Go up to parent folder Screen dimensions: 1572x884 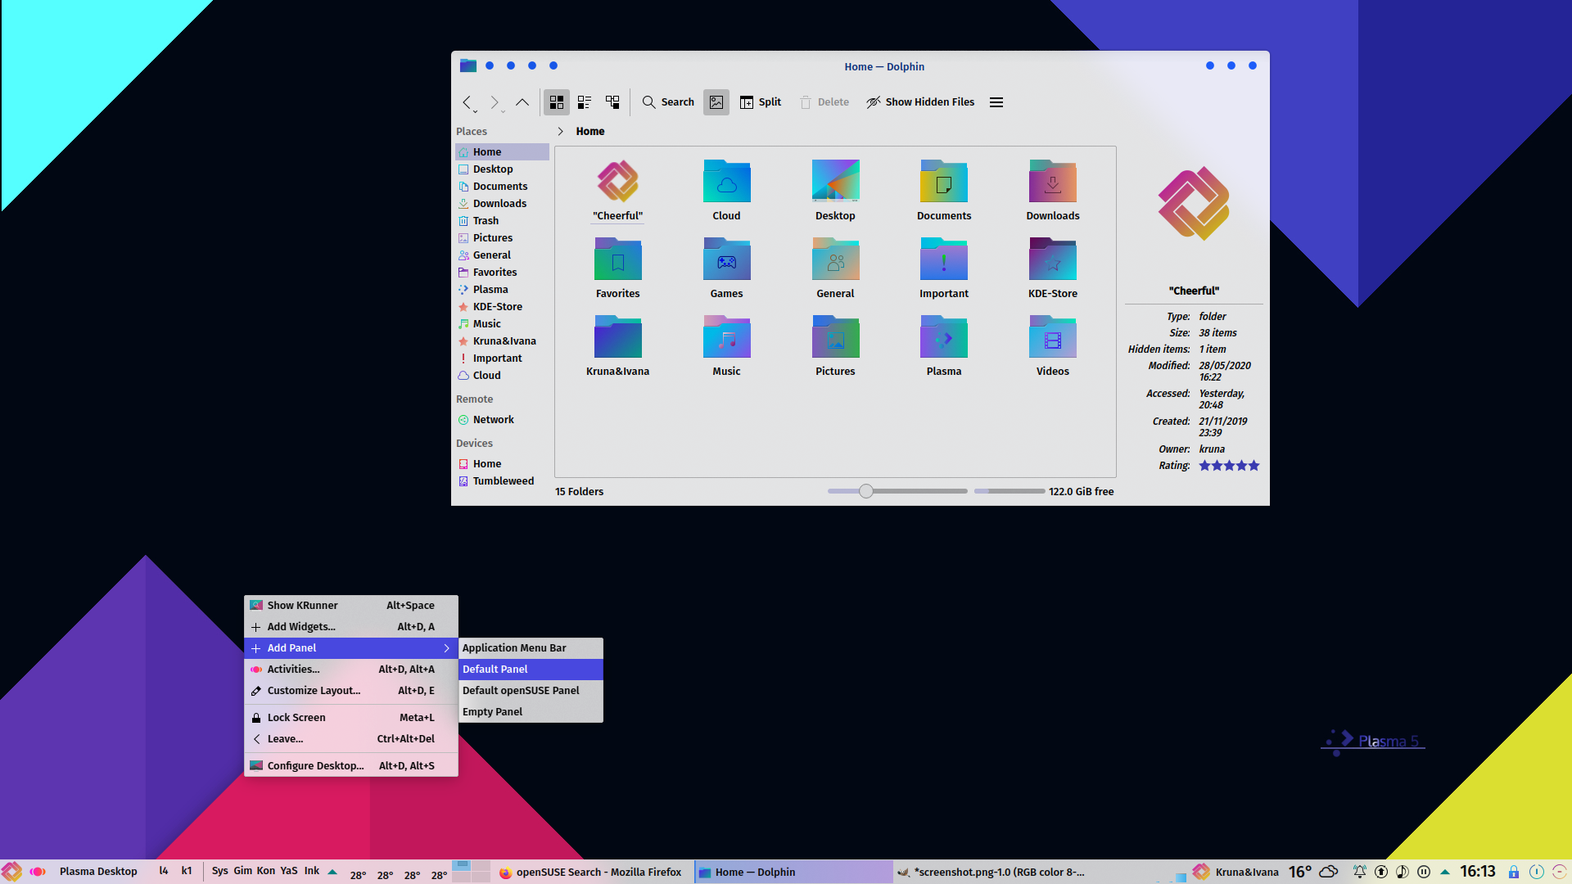pyautogui.click(x=522, y=102)
